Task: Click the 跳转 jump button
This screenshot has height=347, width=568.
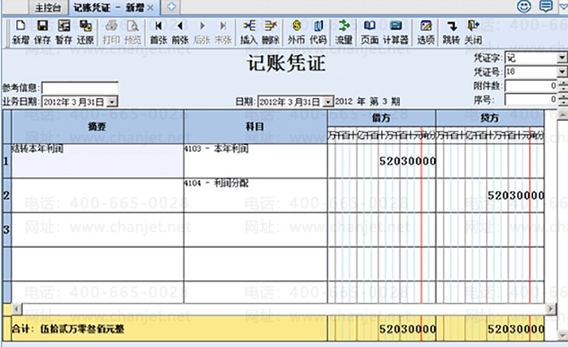Action: [x=451, y=32]
